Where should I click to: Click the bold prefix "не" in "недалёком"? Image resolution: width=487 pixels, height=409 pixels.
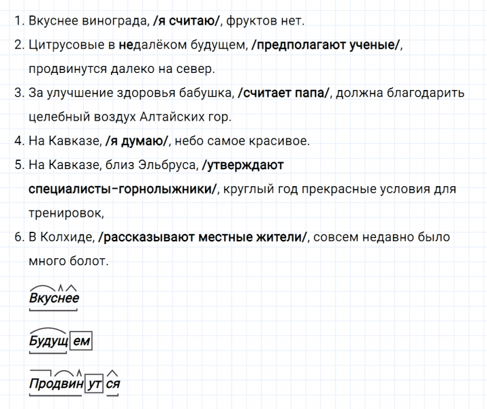coord(125,45)
